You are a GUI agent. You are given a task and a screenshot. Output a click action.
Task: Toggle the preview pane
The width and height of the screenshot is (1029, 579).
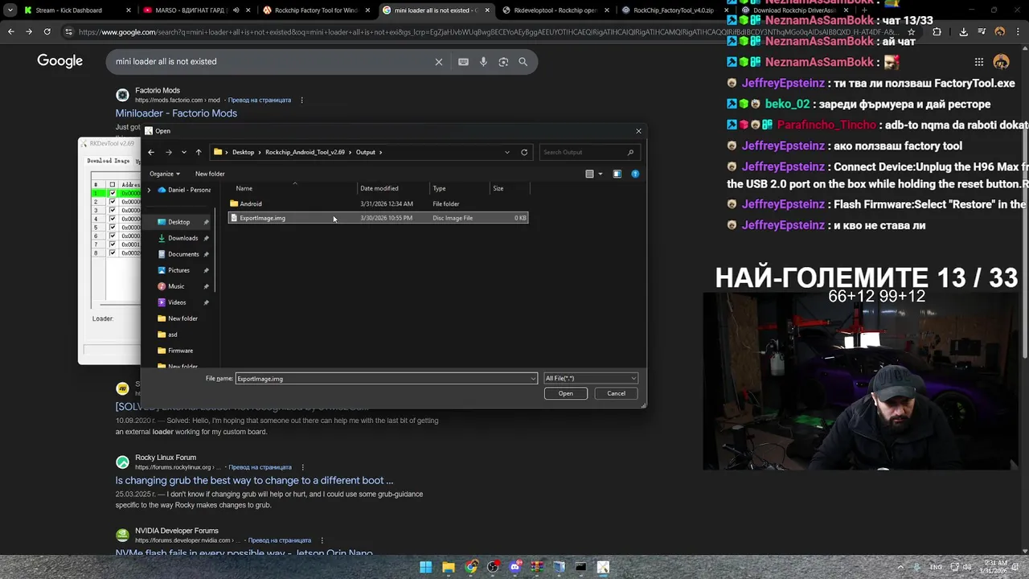(x=617, y=174)
